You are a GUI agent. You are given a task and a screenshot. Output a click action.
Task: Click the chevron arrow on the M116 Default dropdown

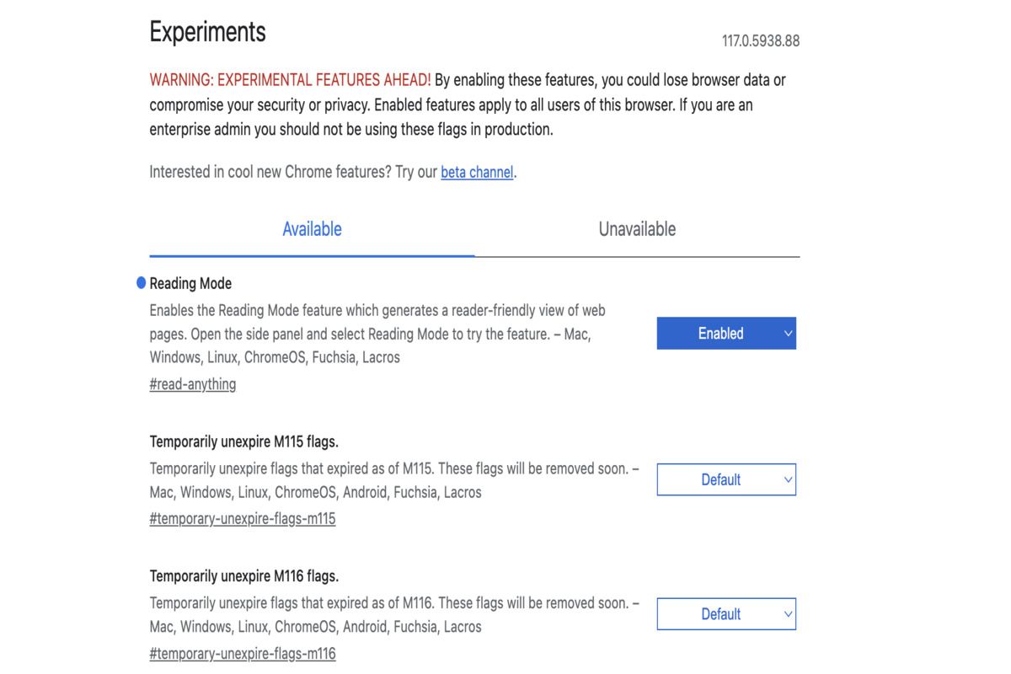(x=788, y=614)
